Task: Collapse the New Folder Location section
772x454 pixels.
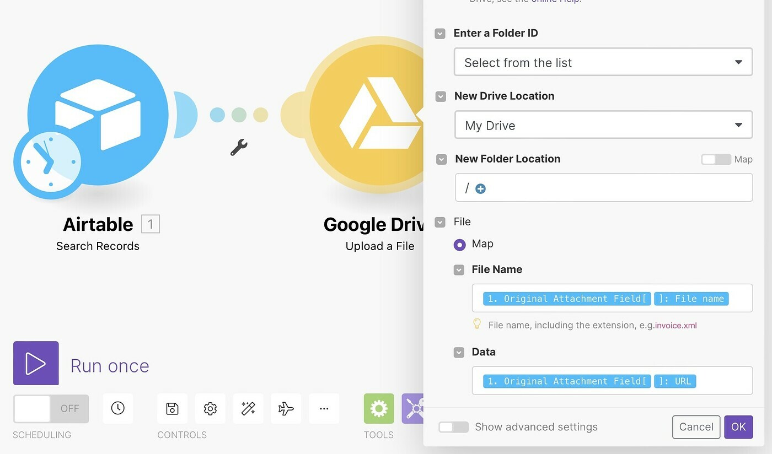Action: (x=441, y=159)
